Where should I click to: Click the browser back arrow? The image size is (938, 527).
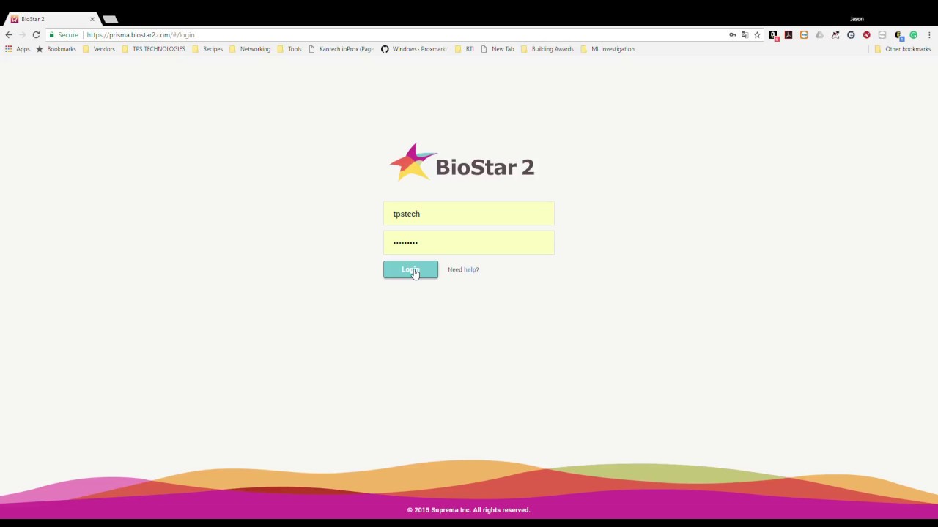[x=9, y=34]
